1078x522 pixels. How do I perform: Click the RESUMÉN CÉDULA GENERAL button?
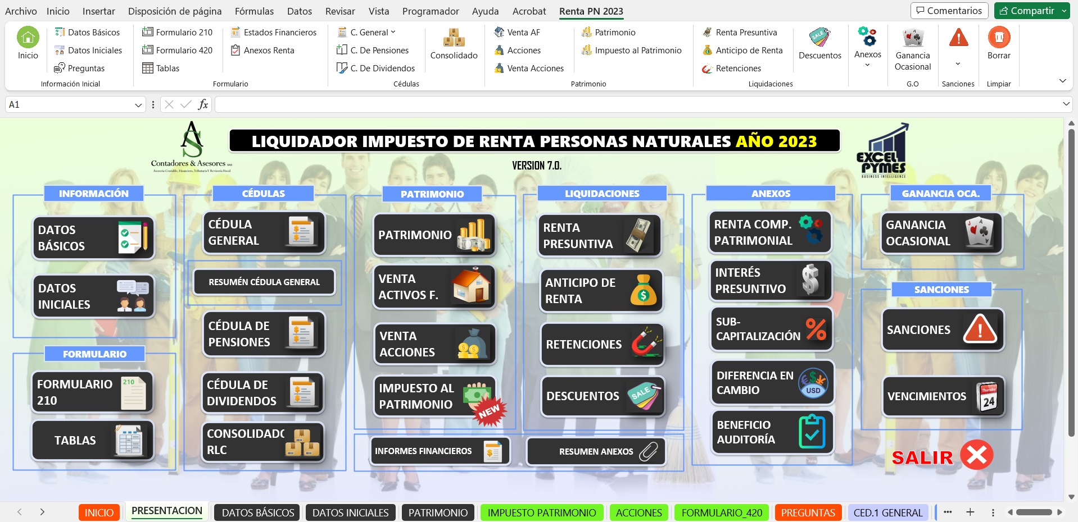coord(264,282)
